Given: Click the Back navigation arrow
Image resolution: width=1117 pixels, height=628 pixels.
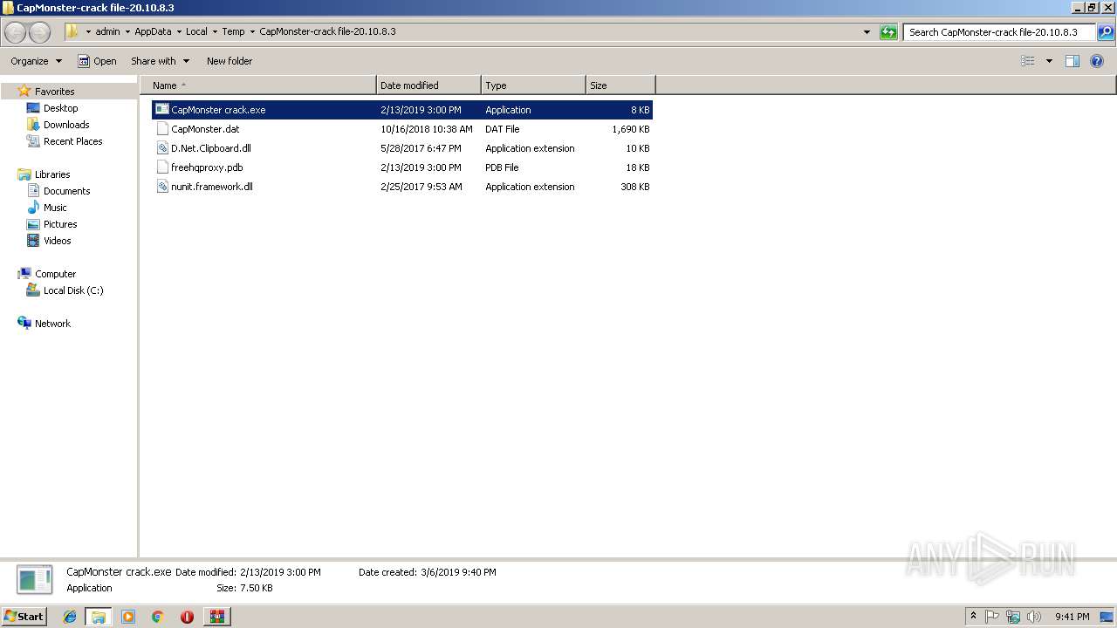Looking at the screenshot, I should (16, 32).
